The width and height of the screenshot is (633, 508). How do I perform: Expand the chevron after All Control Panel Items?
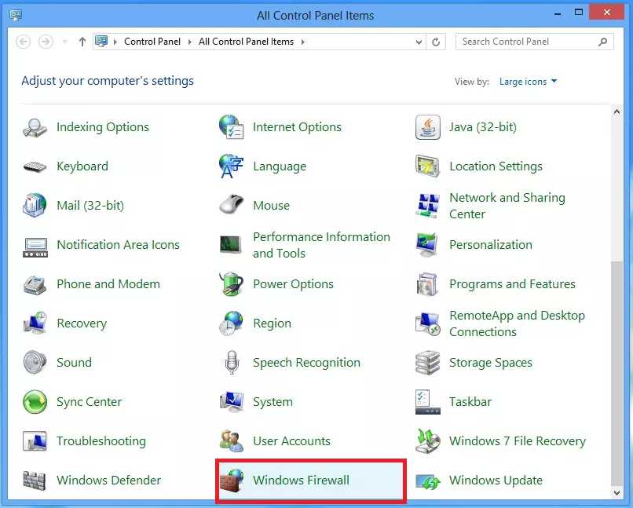[x=303, y=42]
